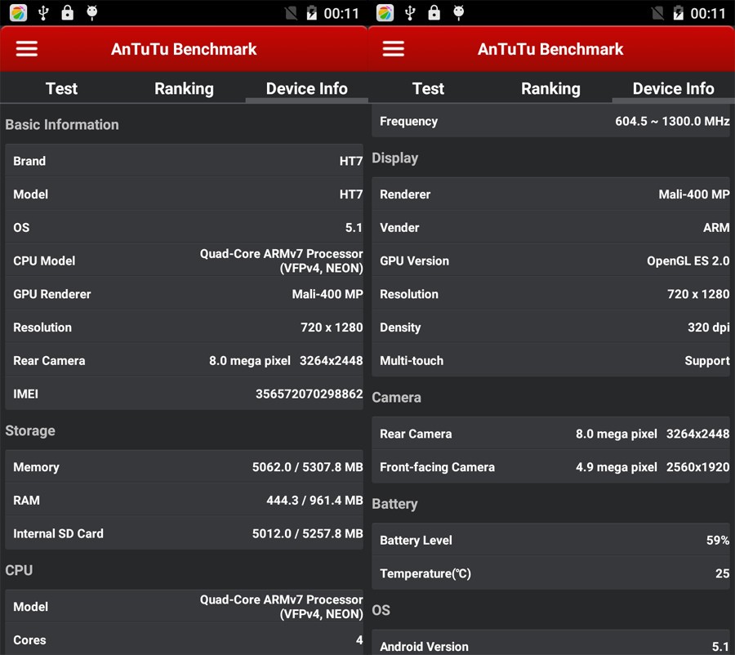Switch to the Test tab on the left screen
The width and height of the screenshot is (735, 655).
click(61, 88)
